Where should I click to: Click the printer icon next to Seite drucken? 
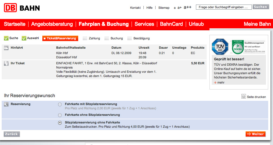(243, 97)
